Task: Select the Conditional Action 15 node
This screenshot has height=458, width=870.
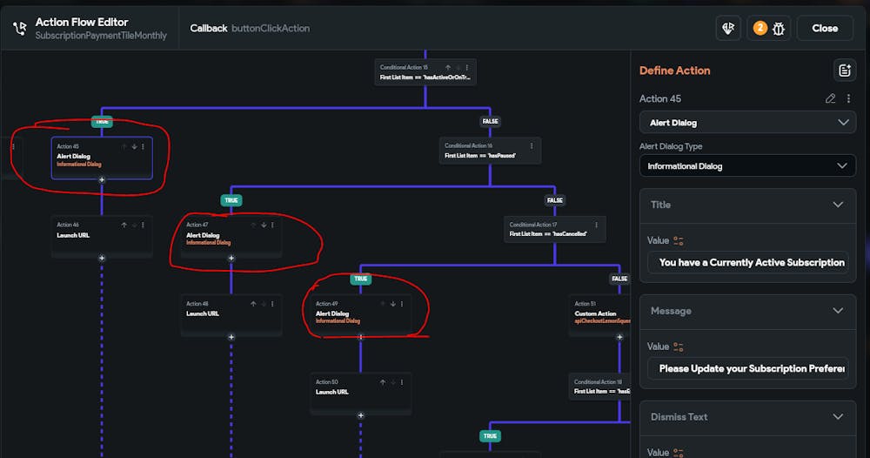Action: click(x=425, y=72)
